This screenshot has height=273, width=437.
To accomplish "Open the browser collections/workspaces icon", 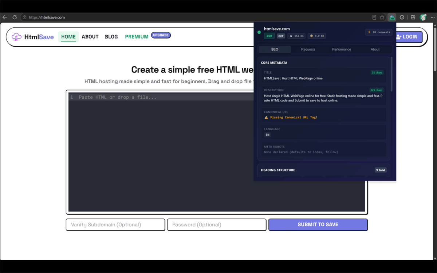I will coord(413,17).
